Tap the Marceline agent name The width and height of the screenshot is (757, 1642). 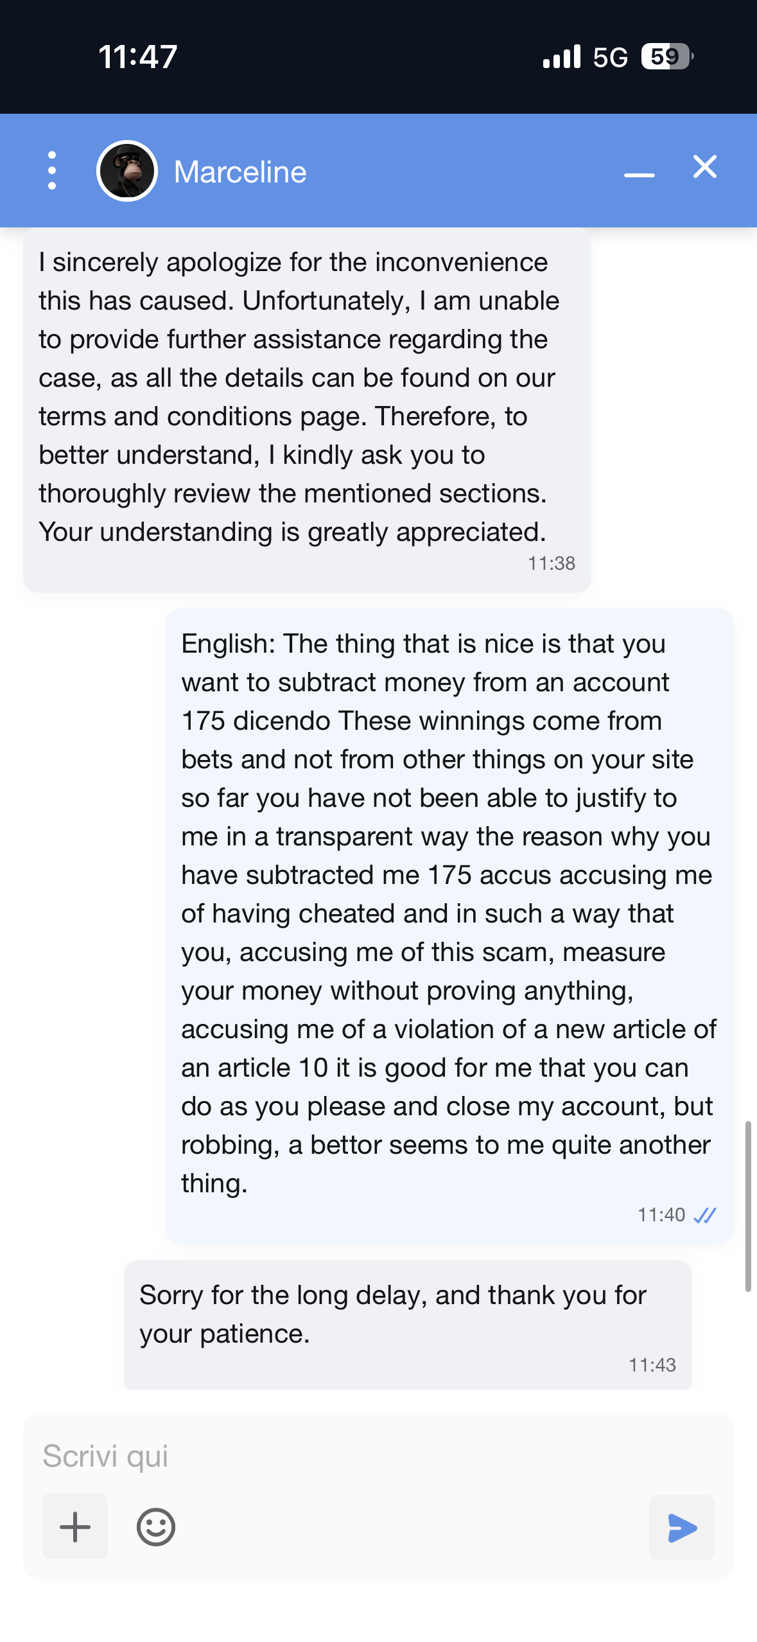[x=240, y=172]
